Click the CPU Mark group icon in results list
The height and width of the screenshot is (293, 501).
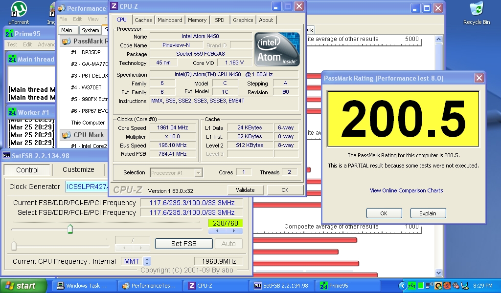[x=66, y=135]
